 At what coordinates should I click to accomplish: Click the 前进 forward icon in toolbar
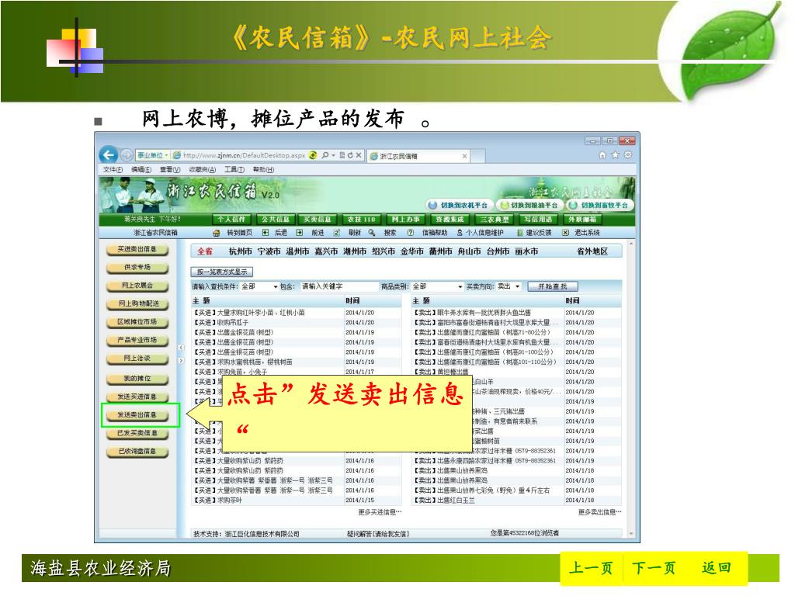pyautogui.click(x=300, y=233)
